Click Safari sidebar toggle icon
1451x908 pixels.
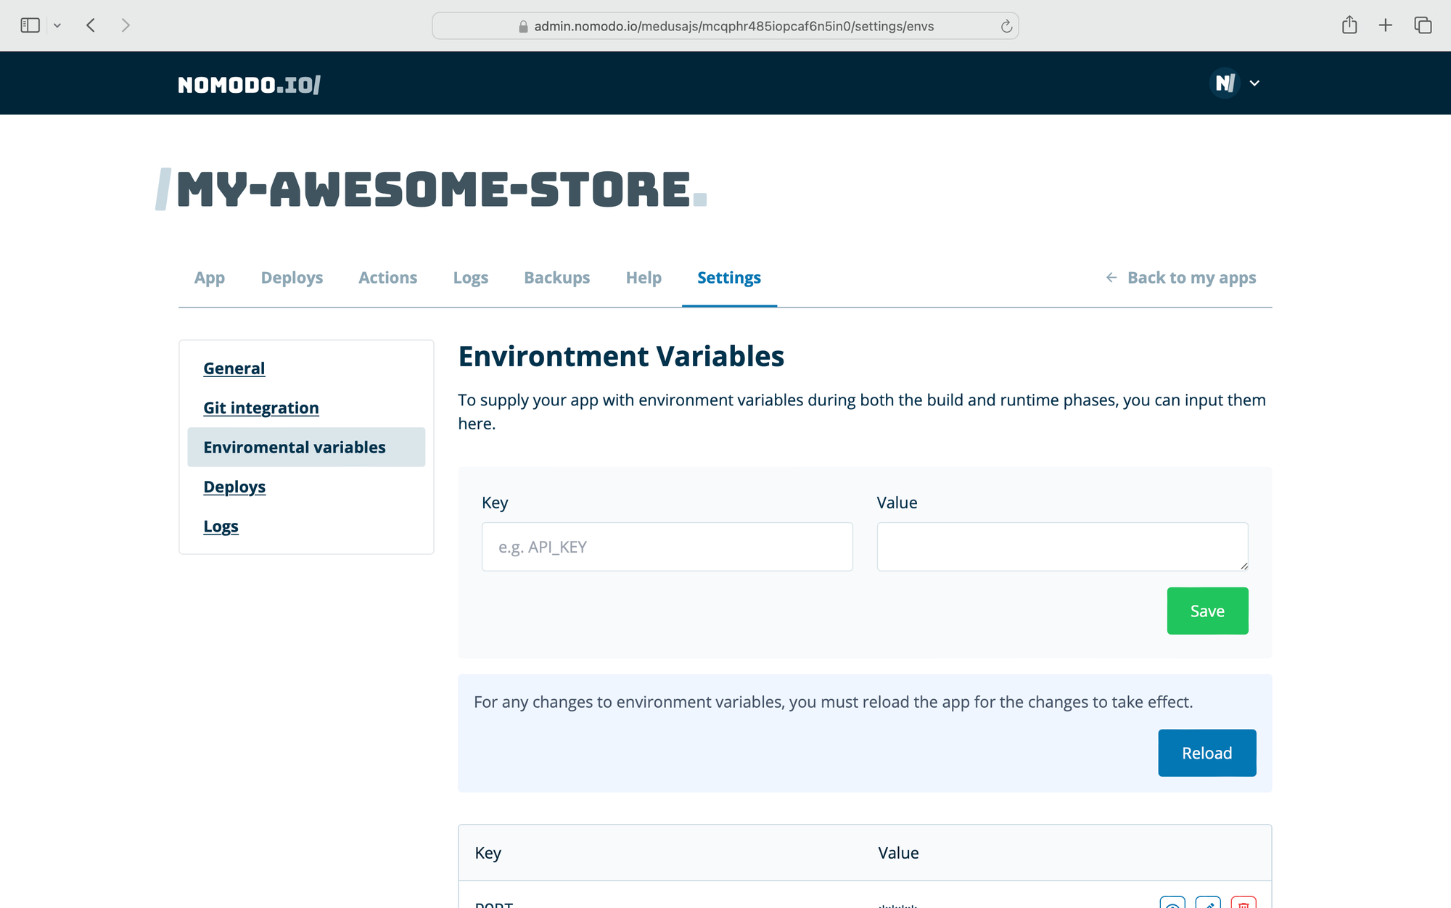(30, 25)
